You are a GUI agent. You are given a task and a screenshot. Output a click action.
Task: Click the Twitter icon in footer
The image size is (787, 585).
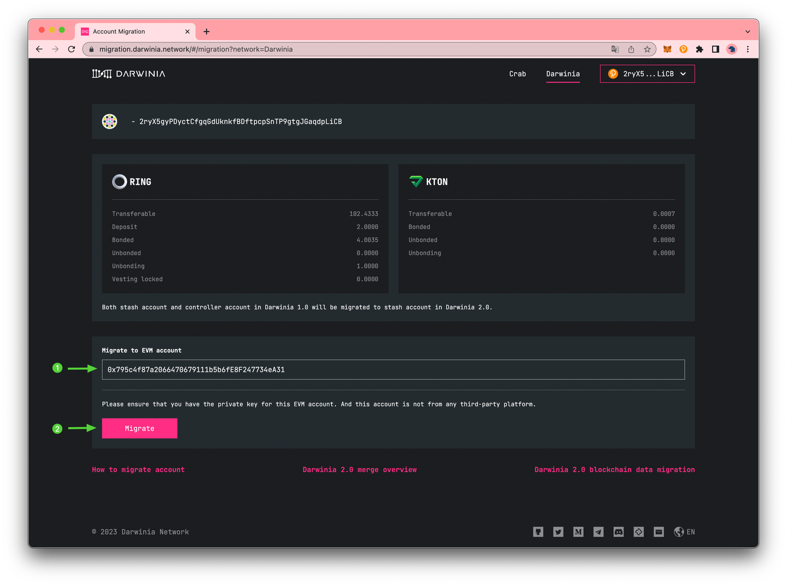coord(558,532)
